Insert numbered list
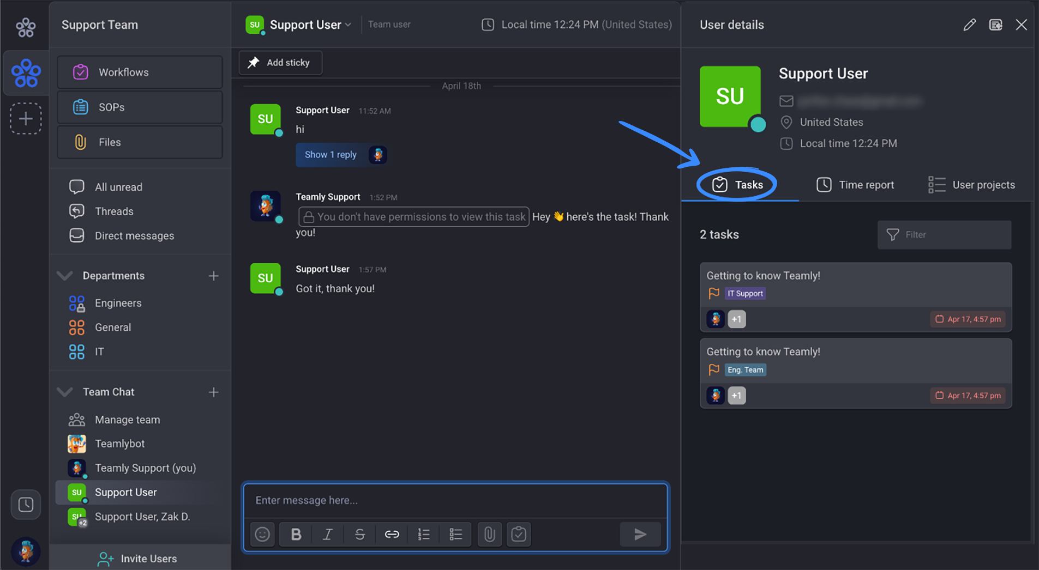The height and width of the screenshot is (570, 1039). [424, 534]
